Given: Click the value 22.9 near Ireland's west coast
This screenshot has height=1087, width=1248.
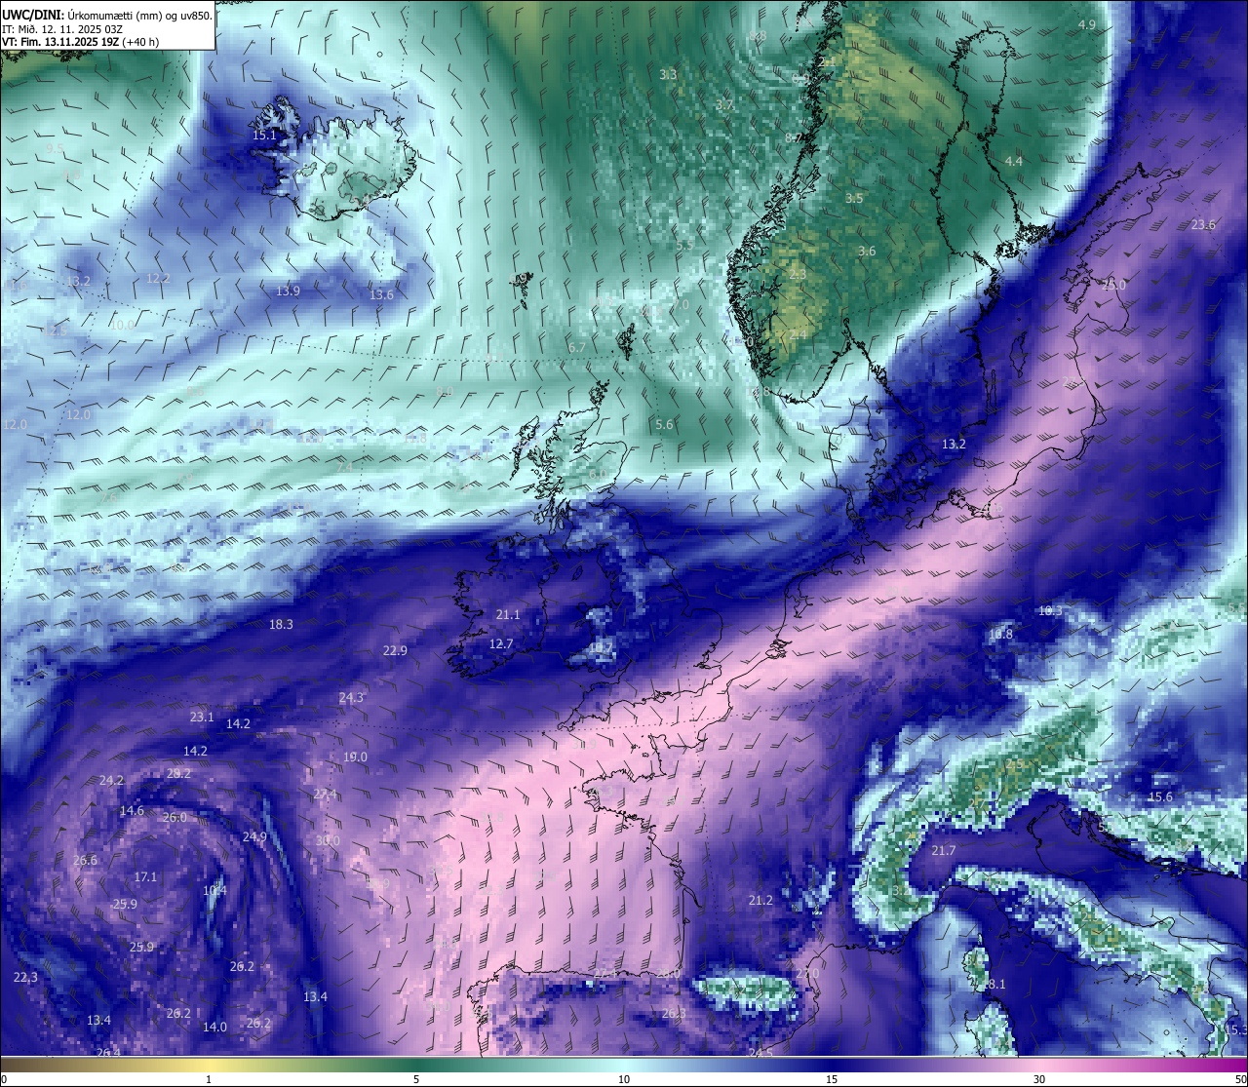Looking at the screenshot, I should 395,650.
